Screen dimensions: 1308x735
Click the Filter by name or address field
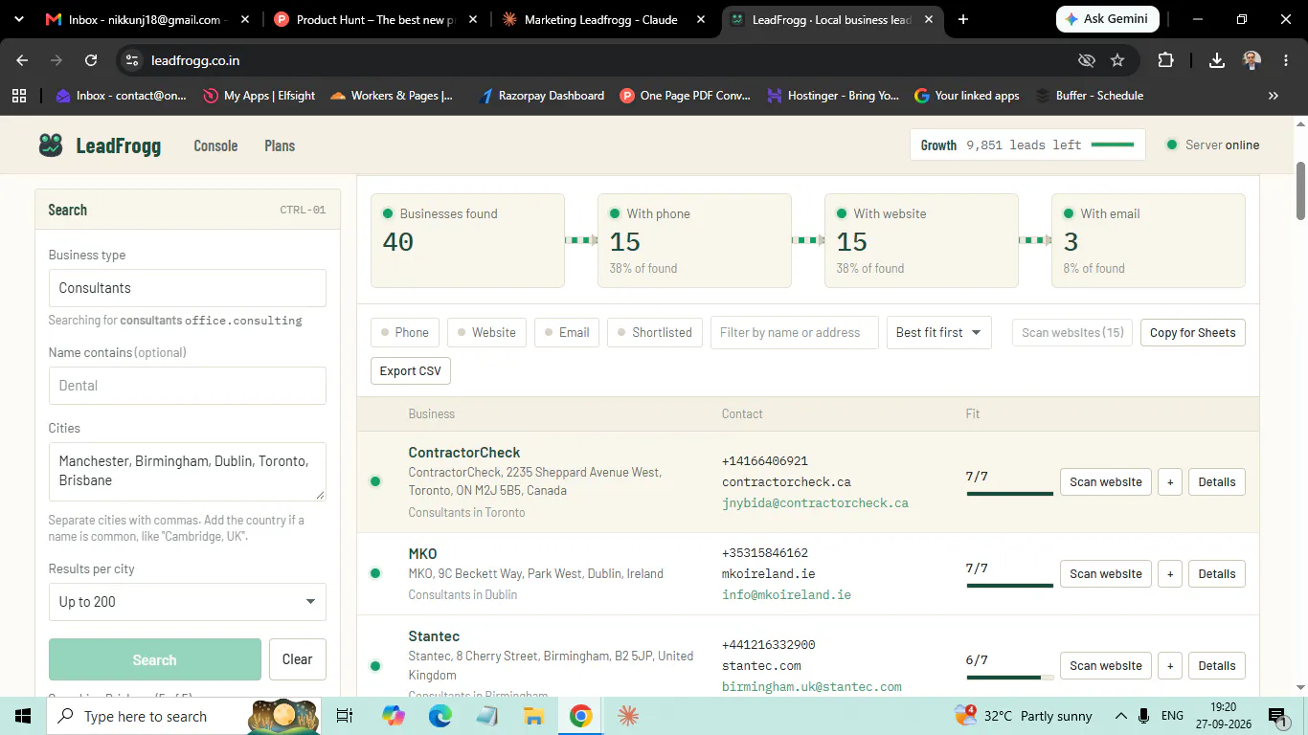point(795,332)
